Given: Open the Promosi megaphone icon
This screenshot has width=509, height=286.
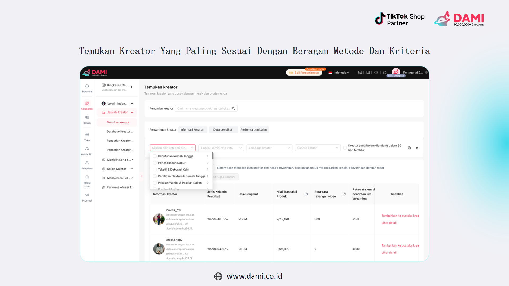Looking at the screenshot, I should point(87,195).
